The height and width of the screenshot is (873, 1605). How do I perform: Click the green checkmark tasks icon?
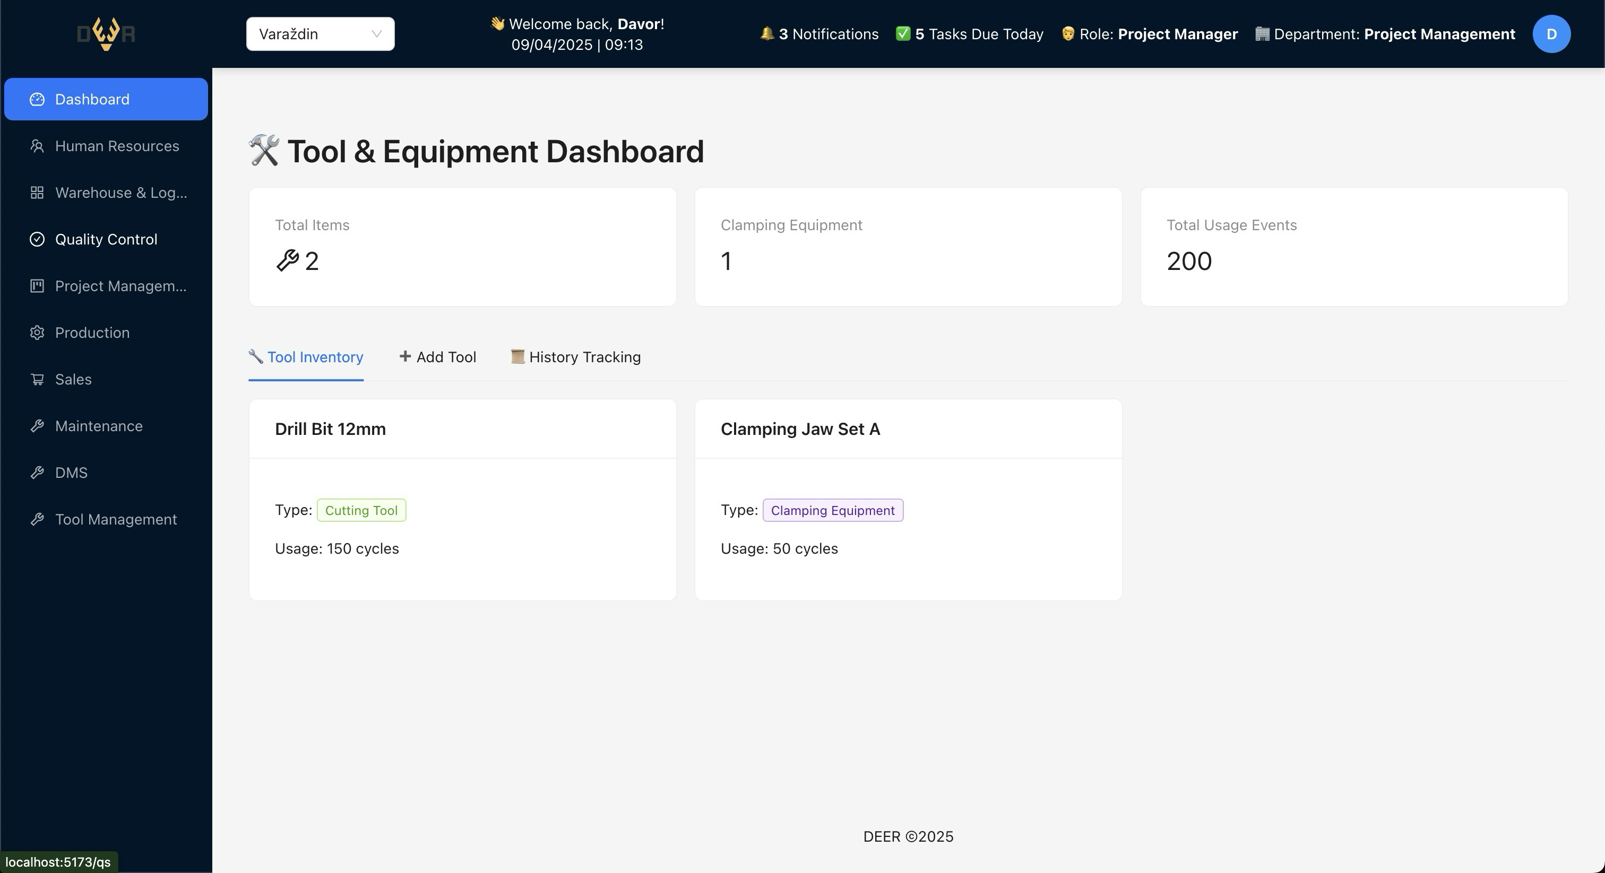coord(903,33)
